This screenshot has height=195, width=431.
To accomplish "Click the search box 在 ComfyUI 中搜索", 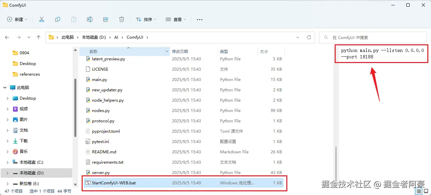I will [373, 37].
